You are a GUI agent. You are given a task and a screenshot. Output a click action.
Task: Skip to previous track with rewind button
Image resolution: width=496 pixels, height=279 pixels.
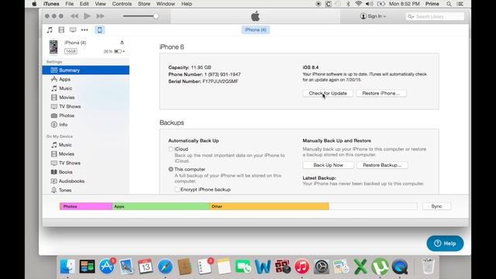click(x=74, y=16)
